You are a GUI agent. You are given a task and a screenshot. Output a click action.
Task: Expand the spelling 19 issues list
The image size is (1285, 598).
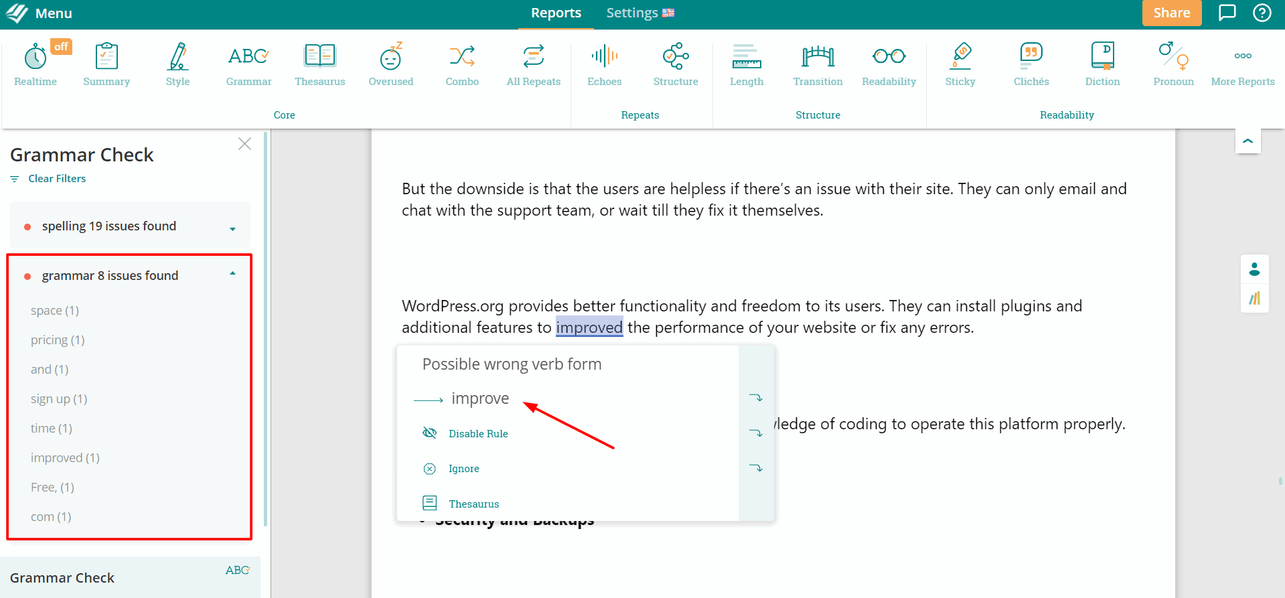(x=232, y=228)
